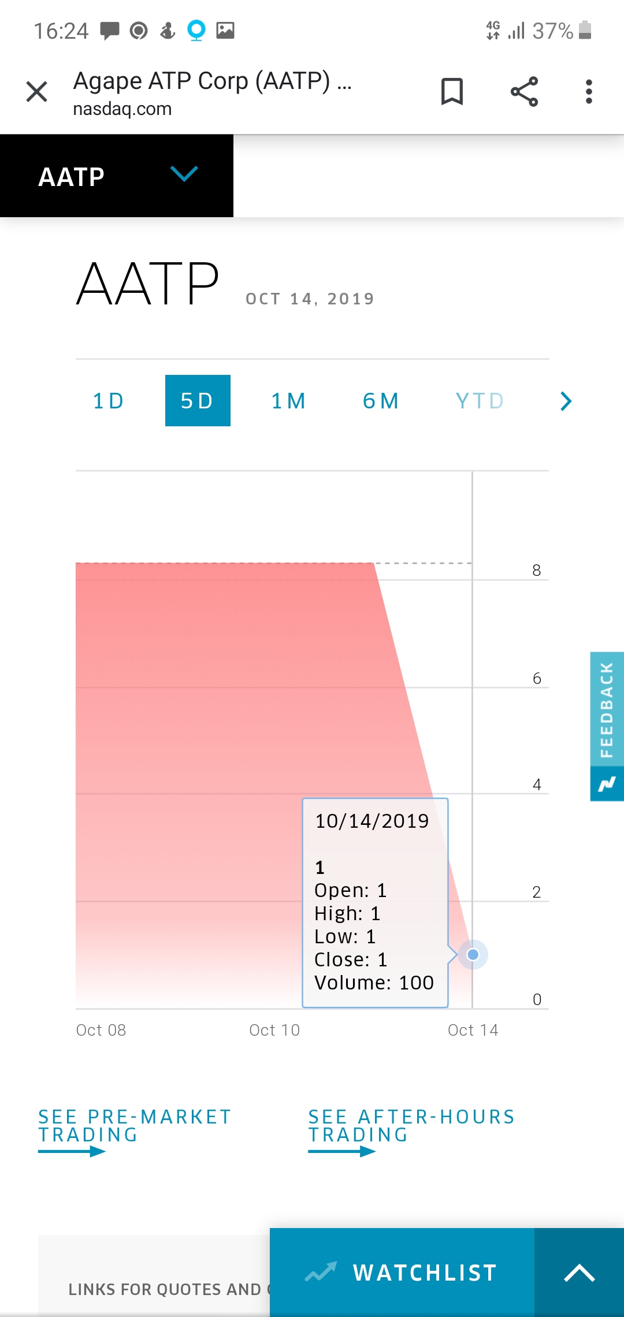This screenshot has width=624, height=1317.
Task: Tap the share icon in browser bar
Action: pos(524,91)
